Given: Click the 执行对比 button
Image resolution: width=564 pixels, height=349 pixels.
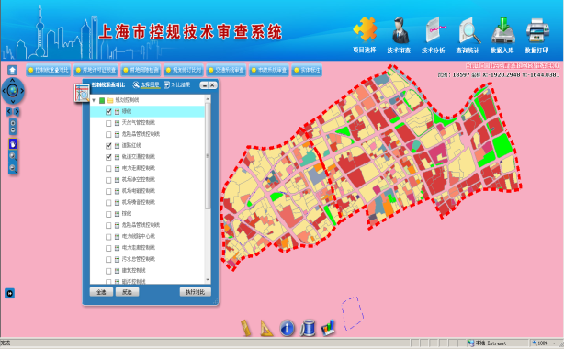Looking at the screenshot, I should pos(196,292).
